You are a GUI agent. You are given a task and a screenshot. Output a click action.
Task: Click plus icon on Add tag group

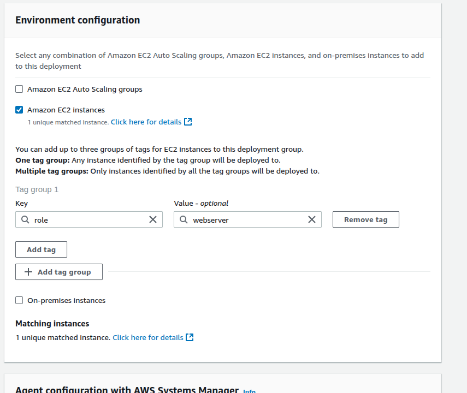pyautogui.click(x=28, y=272)
